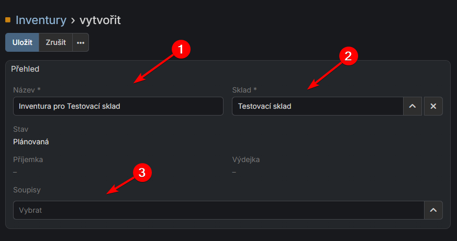Screen dimensions: 457x241
Task: Click the Výdejka field label
Action: pyautogui.click(x=246, y=159)
